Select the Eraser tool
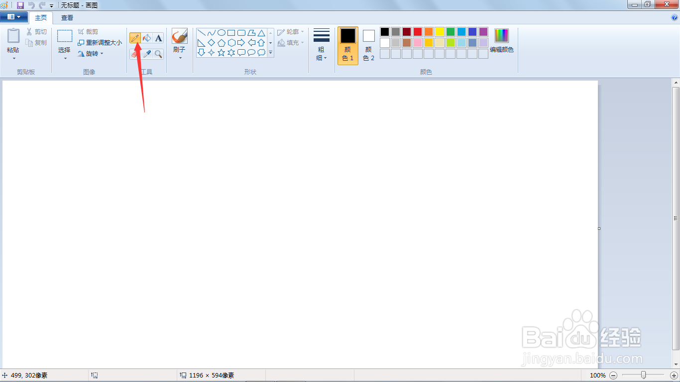680x382 pixels. click(x=135, y=54)
